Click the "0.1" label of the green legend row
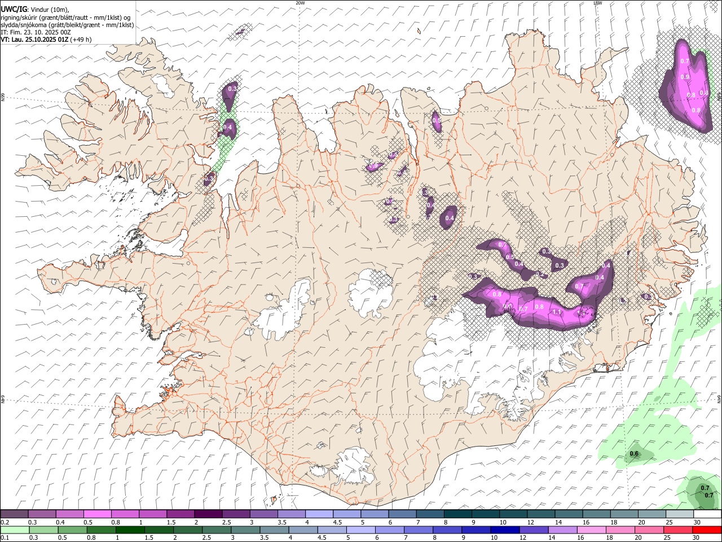The height and width of the screenshot is (542, 722). (5, 538)
